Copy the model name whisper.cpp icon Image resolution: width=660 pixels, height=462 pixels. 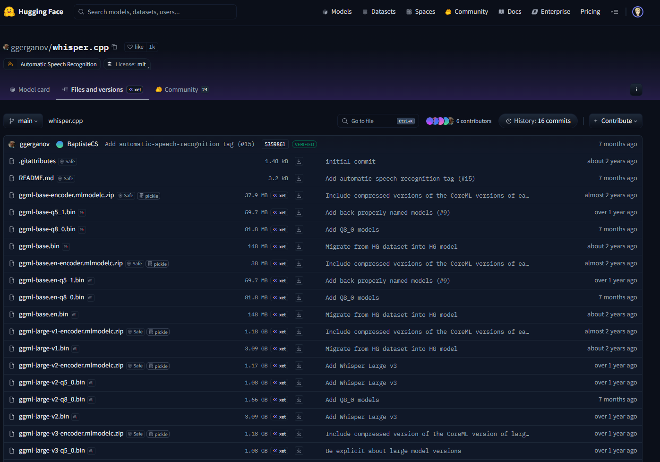(x=114, y=47)
